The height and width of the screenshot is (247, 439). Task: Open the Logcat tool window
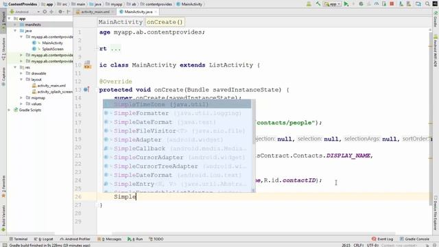pos(43,239)
